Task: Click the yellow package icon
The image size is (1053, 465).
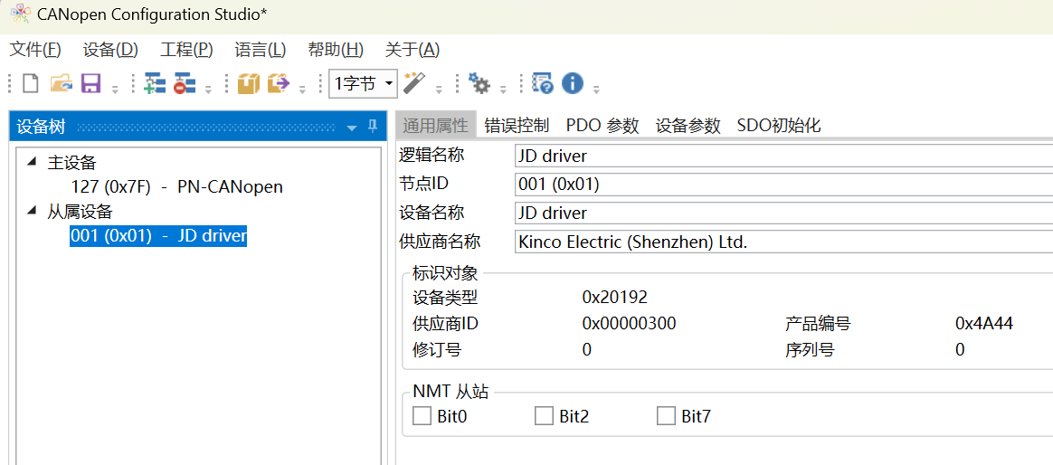Action: (249, 84)
